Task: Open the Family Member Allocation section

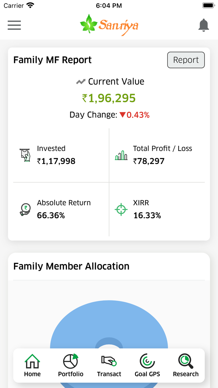Action: point(71,266)
